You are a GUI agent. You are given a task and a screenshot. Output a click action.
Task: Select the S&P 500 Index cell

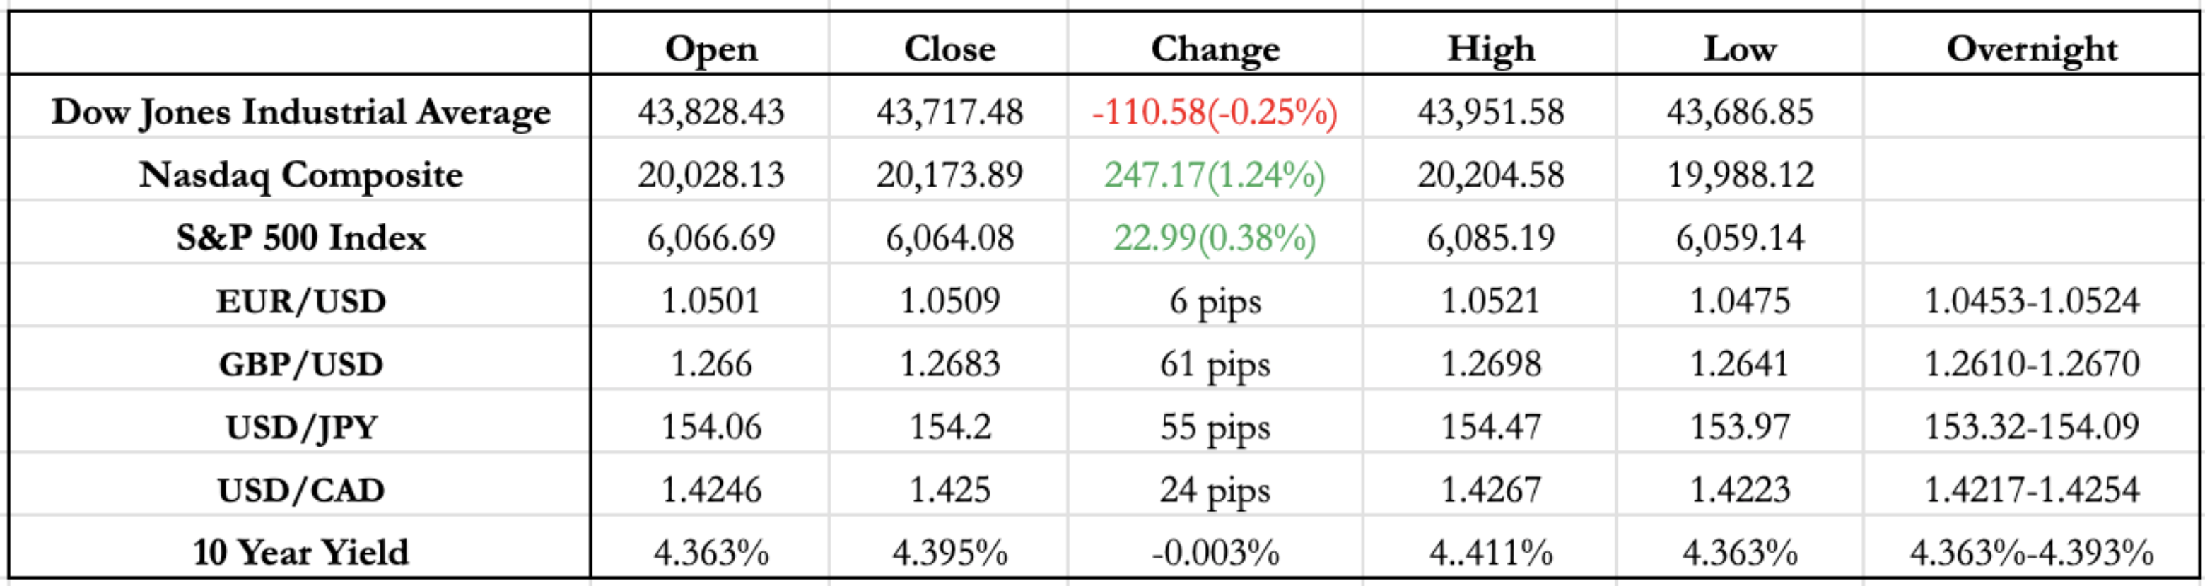coord(300,238)
